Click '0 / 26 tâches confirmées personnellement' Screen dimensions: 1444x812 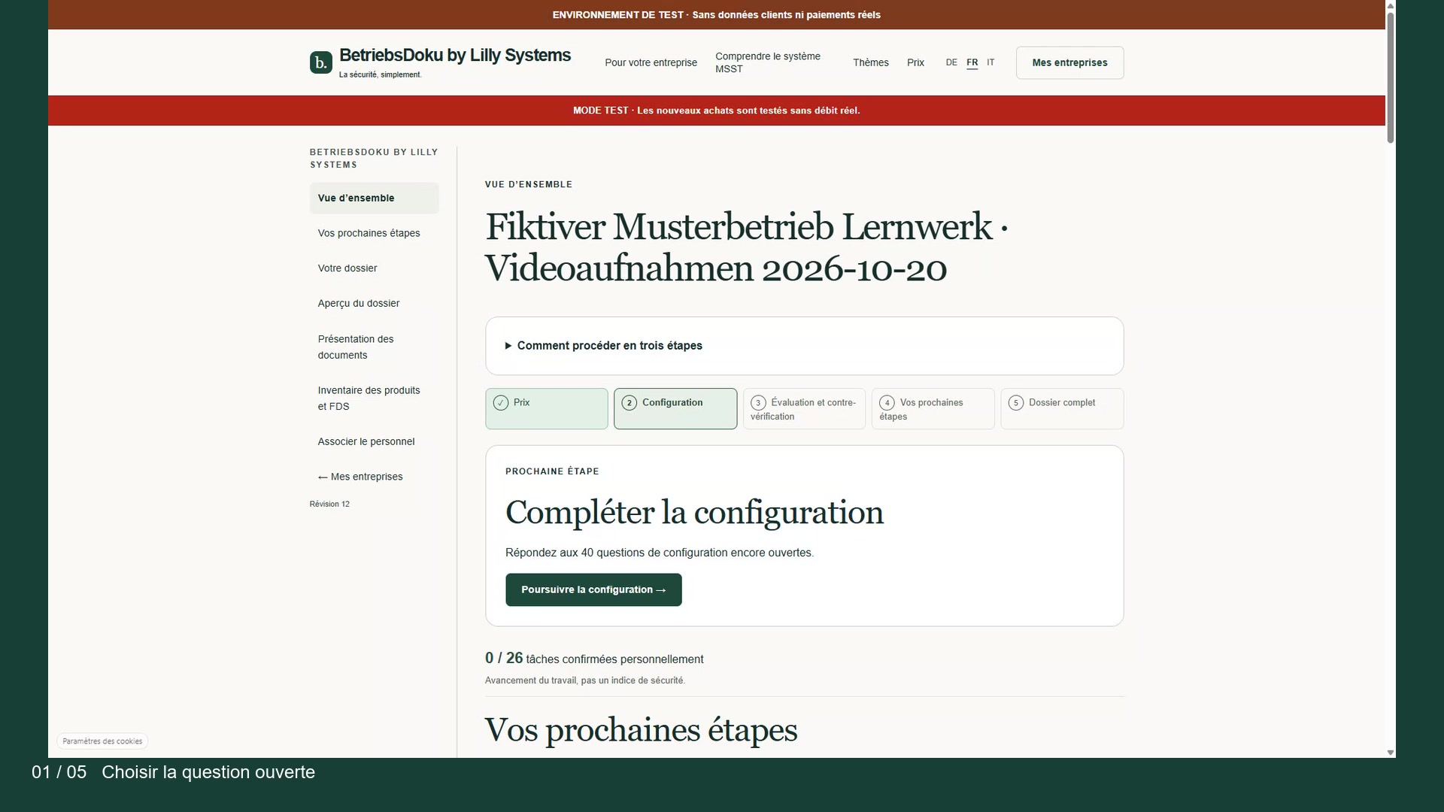[594, 659]
